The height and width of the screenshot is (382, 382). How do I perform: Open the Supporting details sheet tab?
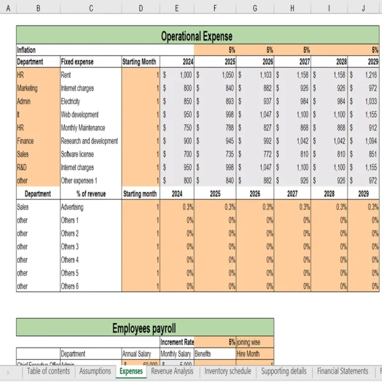(x=284, y=371)
